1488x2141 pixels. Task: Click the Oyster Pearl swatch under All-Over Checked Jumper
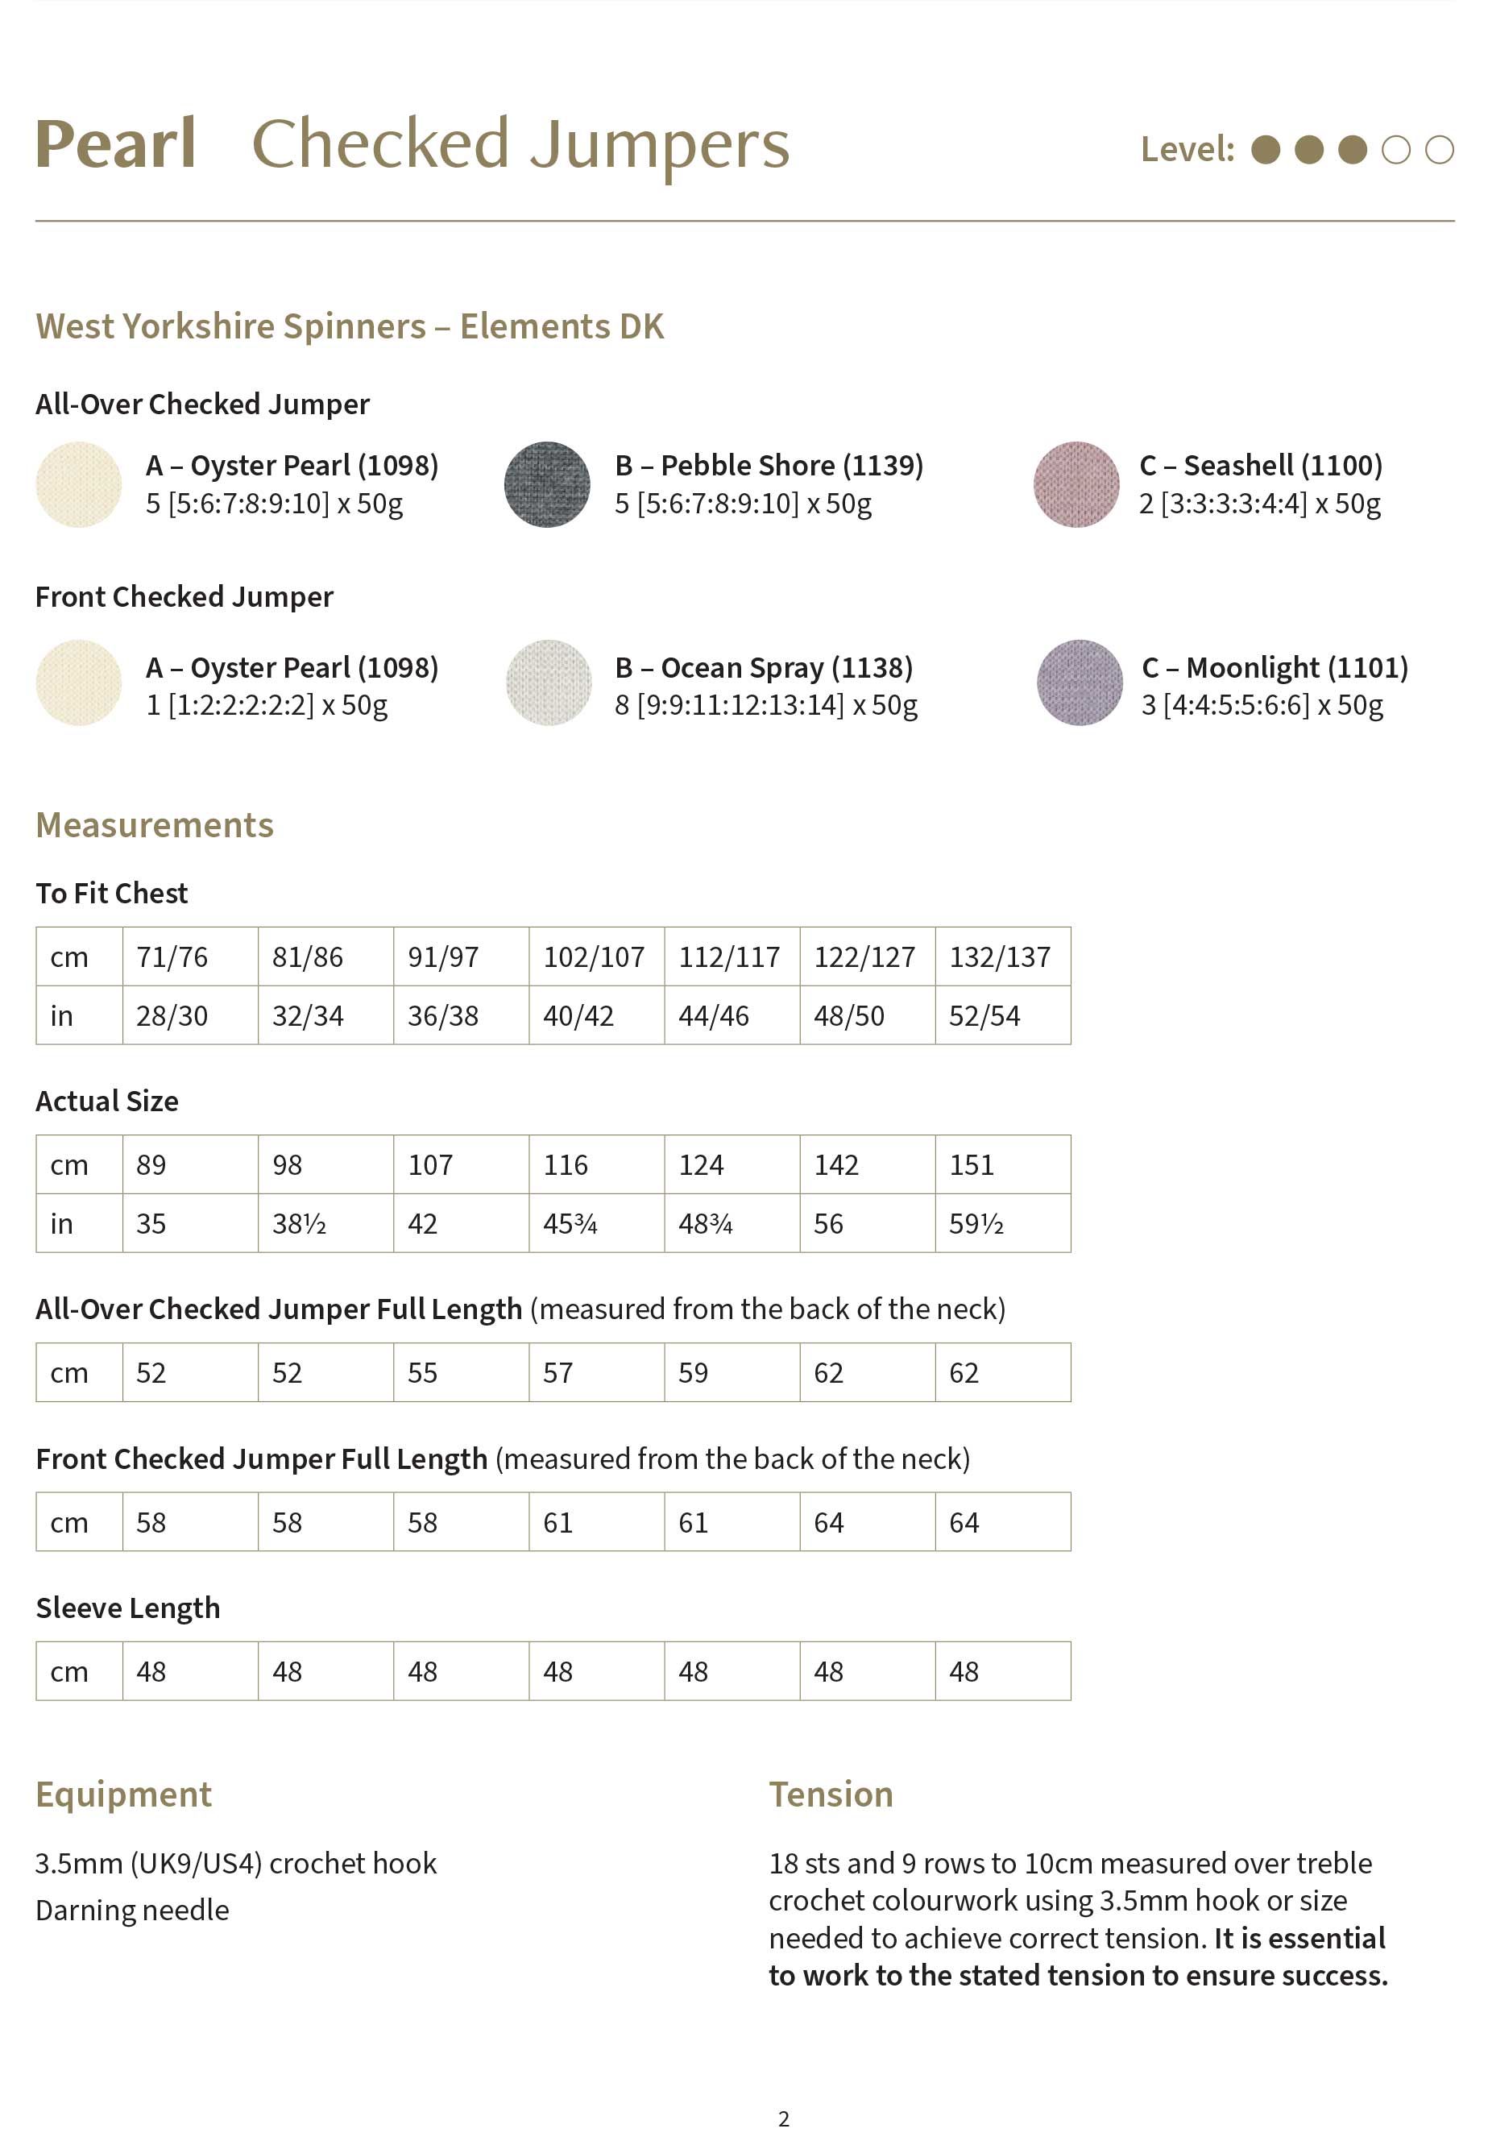coord(78,484)
